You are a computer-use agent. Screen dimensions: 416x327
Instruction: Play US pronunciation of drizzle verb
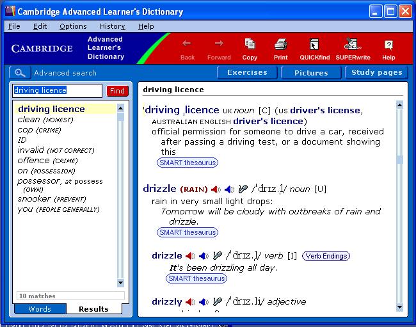(x=204, y=256)
